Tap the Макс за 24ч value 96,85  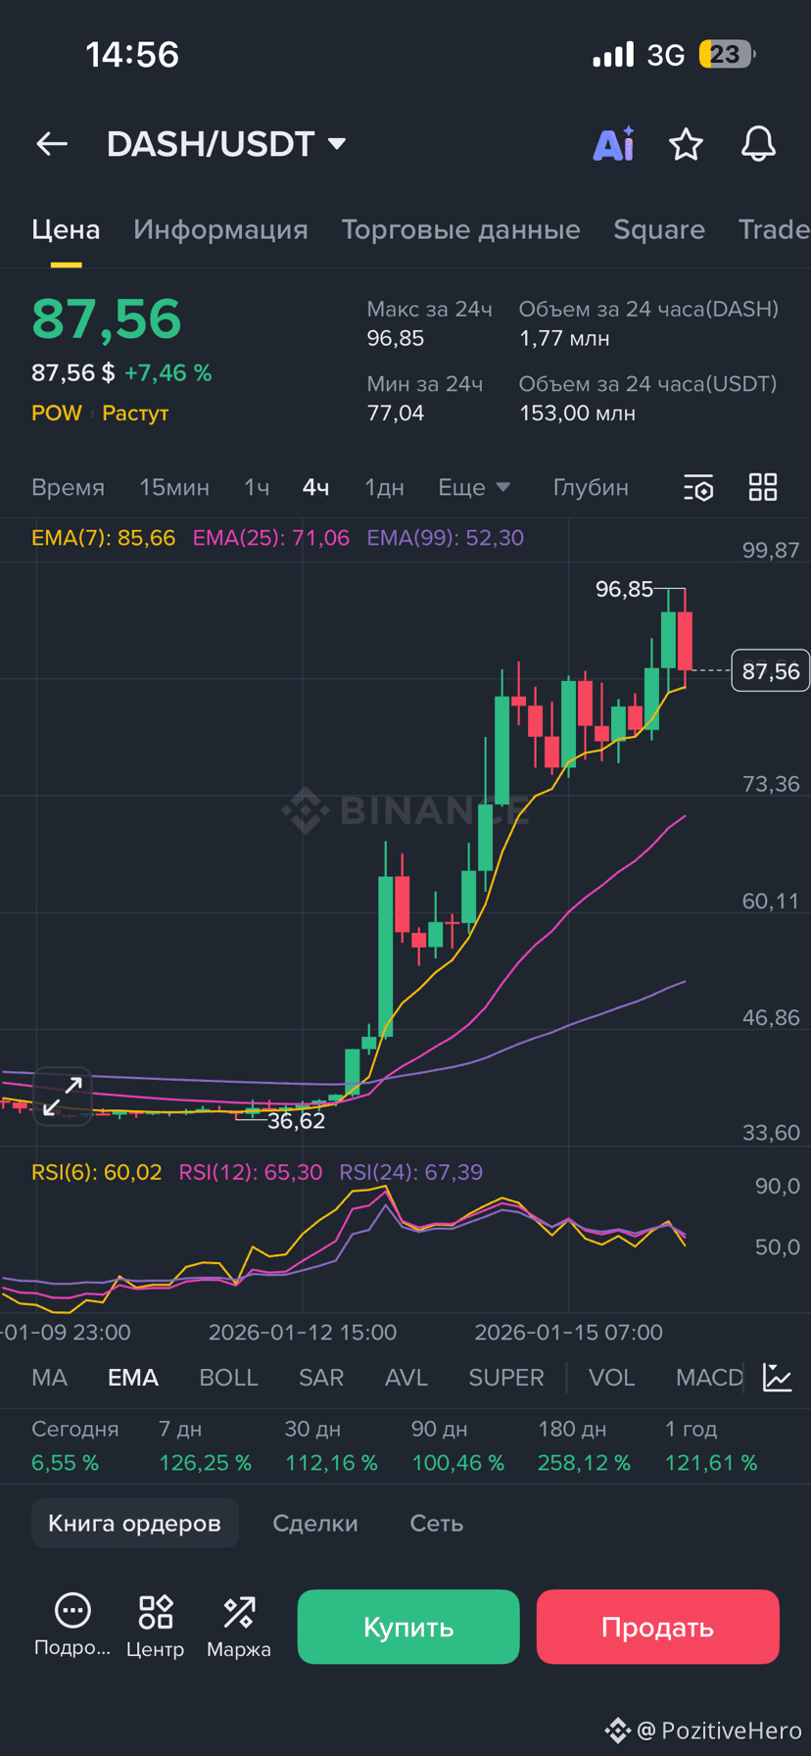[396, 338]
